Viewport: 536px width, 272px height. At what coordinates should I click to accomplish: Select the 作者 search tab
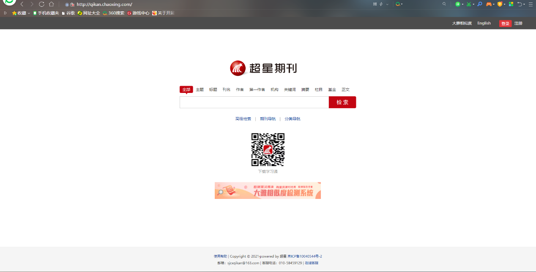click(240, 90)
